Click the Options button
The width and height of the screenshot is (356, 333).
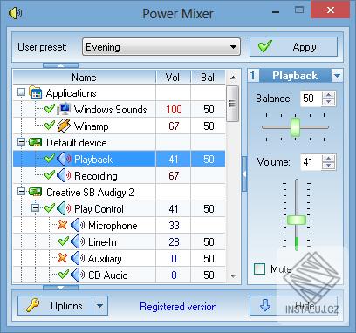55,306
